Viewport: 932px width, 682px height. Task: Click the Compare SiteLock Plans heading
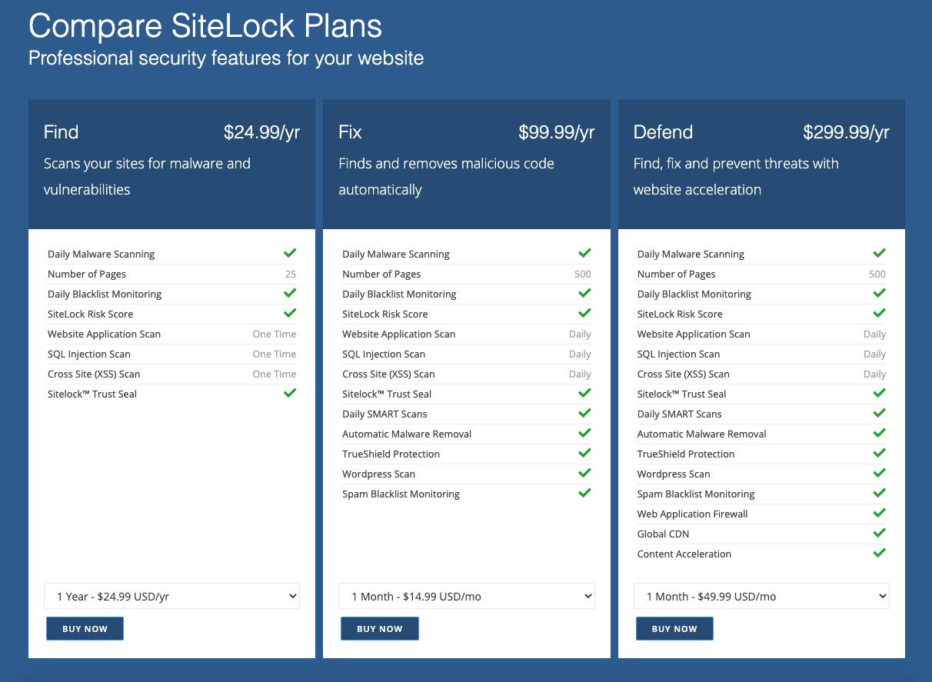205,27
